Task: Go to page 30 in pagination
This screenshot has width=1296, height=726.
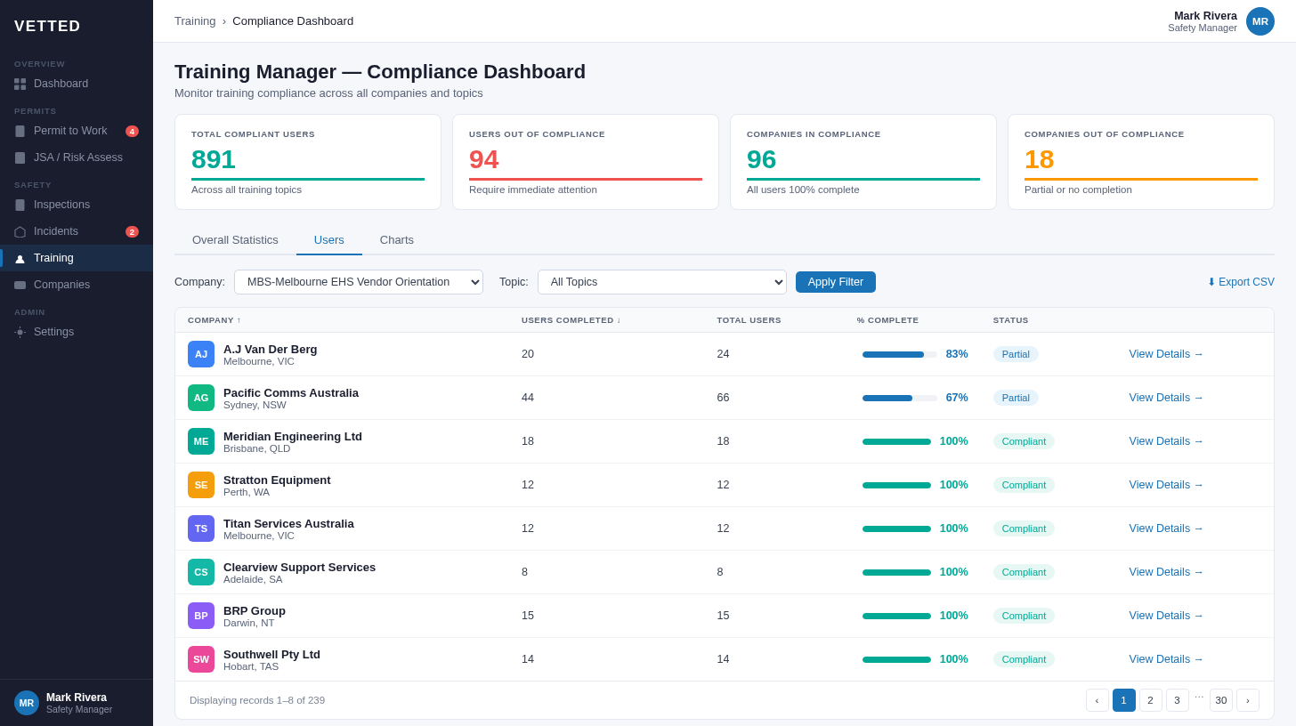Action: click(x=1220, y=700)
